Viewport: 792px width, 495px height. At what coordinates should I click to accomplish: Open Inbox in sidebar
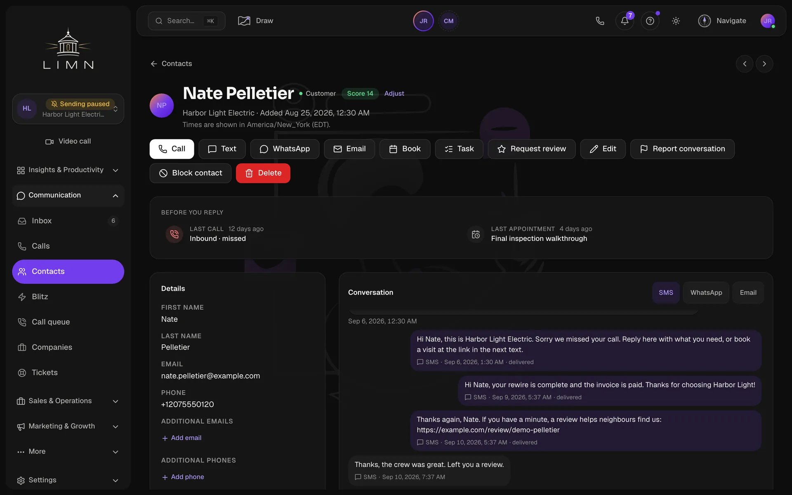[x=68, y=221]
